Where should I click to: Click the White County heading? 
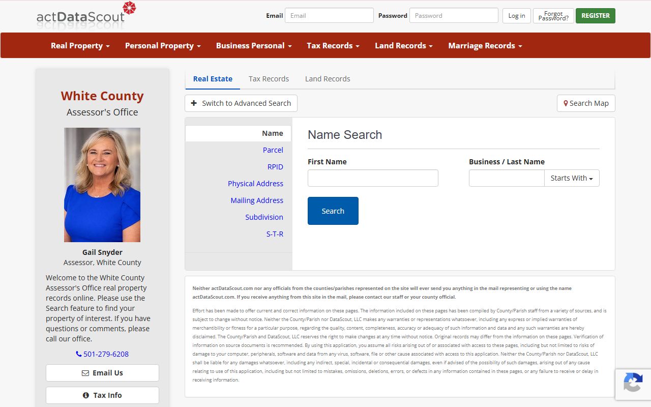[102, 96]
